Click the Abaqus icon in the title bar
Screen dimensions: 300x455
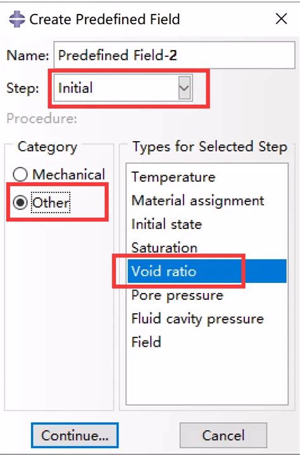(x=17, y=19)
